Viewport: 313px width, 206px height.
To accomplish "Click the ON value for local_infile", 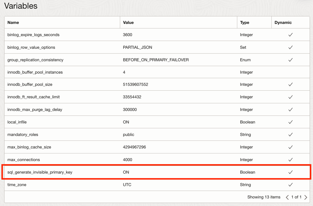I will (x=125, y=122).
